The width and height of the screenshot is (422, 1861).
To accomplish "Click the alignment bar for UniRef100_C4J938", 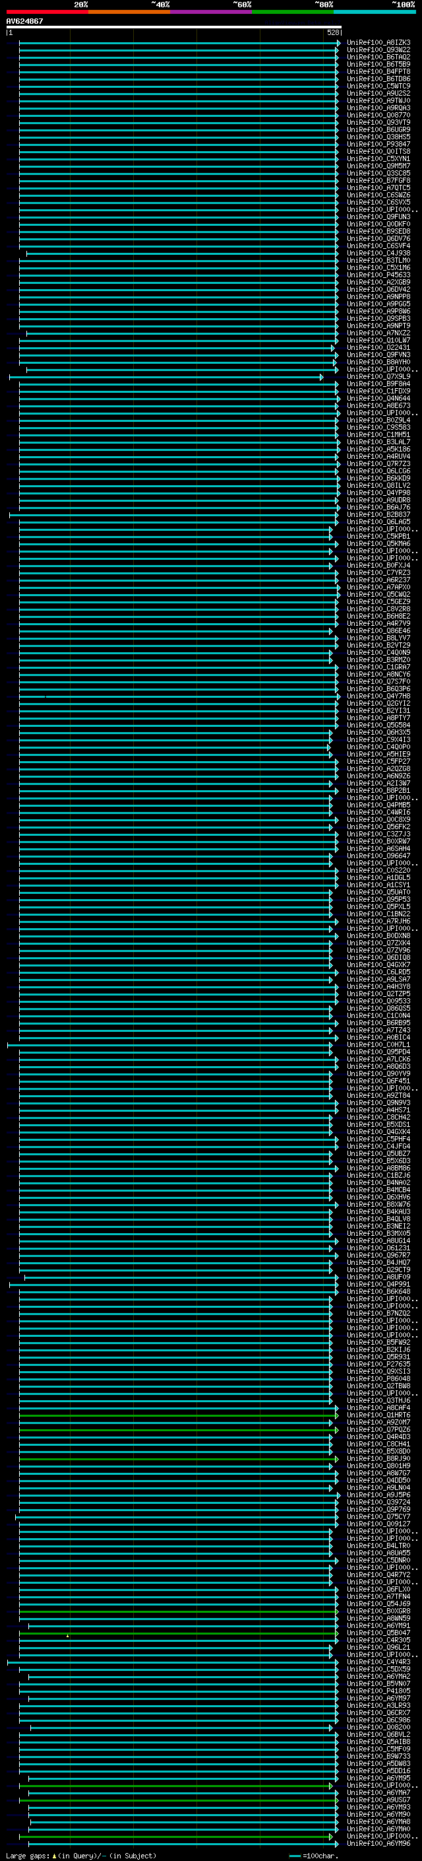I will 182,254.
